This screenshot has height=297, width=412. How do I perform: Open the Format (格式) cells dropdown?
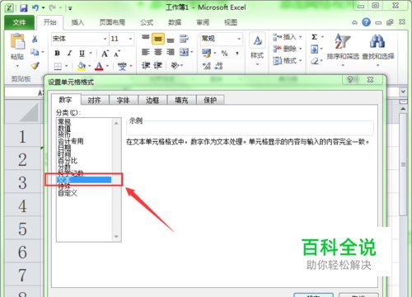(x=288, y=60)
